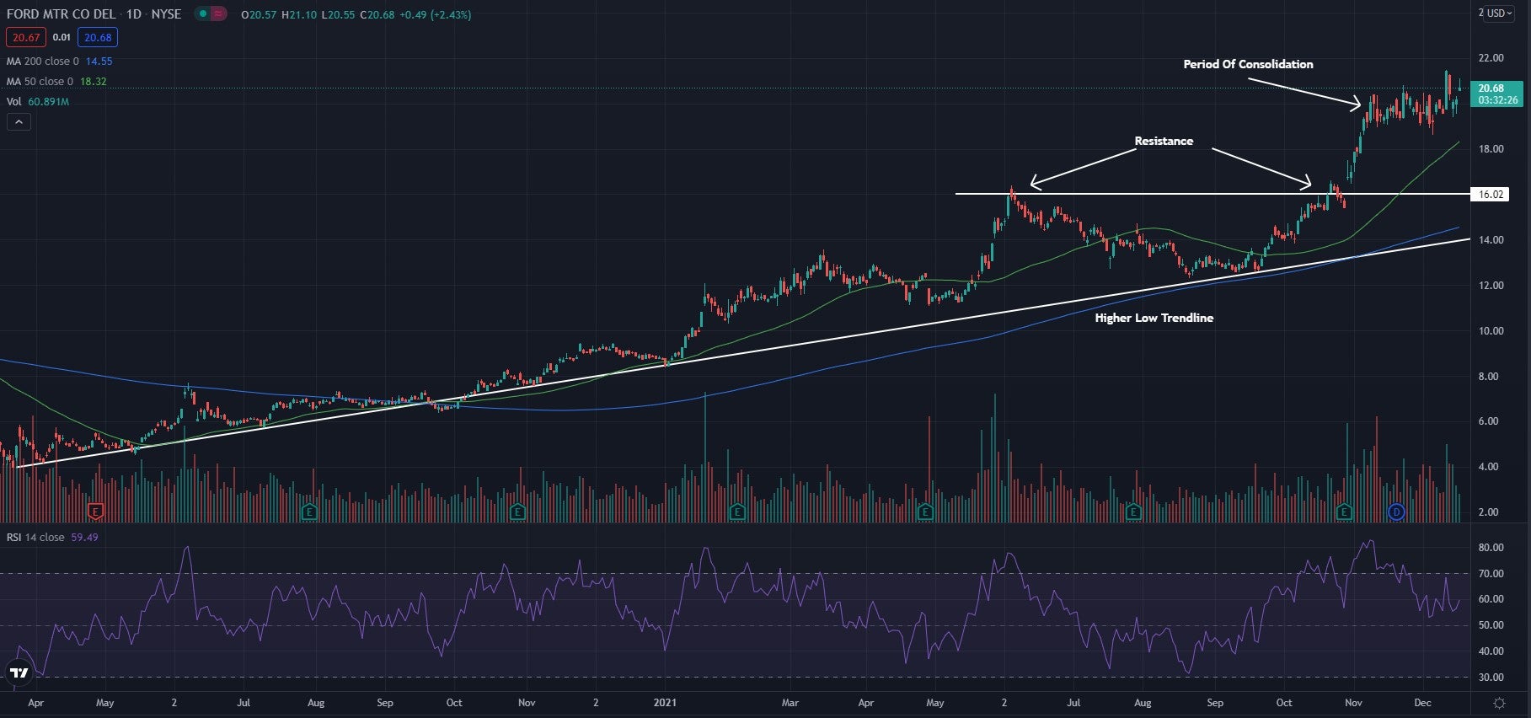Click the green market status dot icon
The height and width of the screenshot is (718, 1531).
click(203, 14)
